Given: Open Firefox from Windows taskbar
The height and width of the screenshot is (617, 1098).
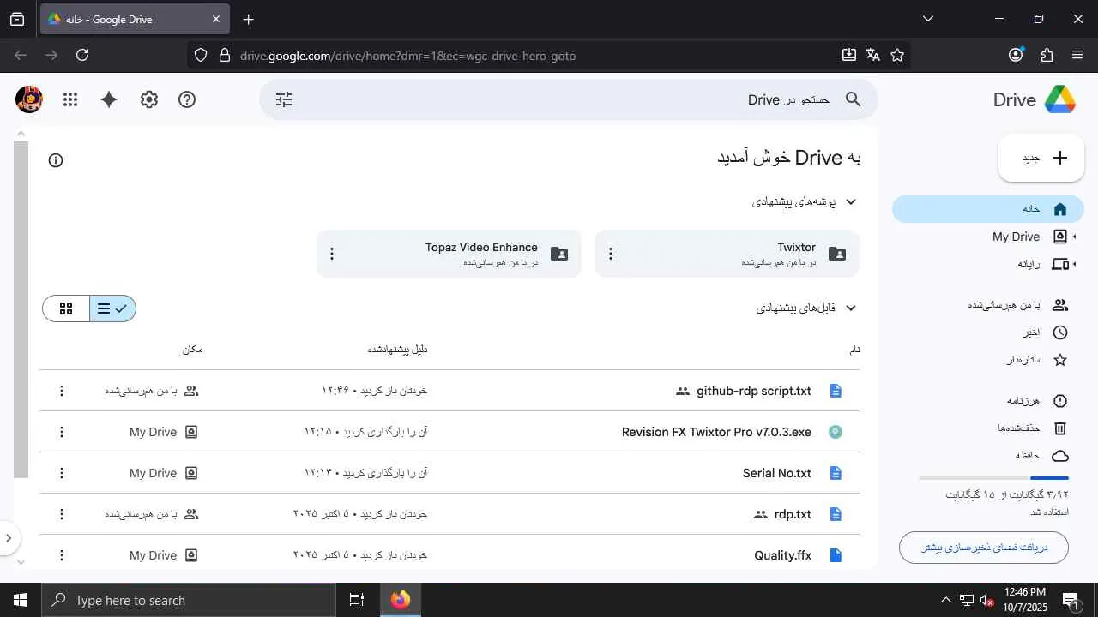Looking at the screenshot, I should click(x=401, y=600).
